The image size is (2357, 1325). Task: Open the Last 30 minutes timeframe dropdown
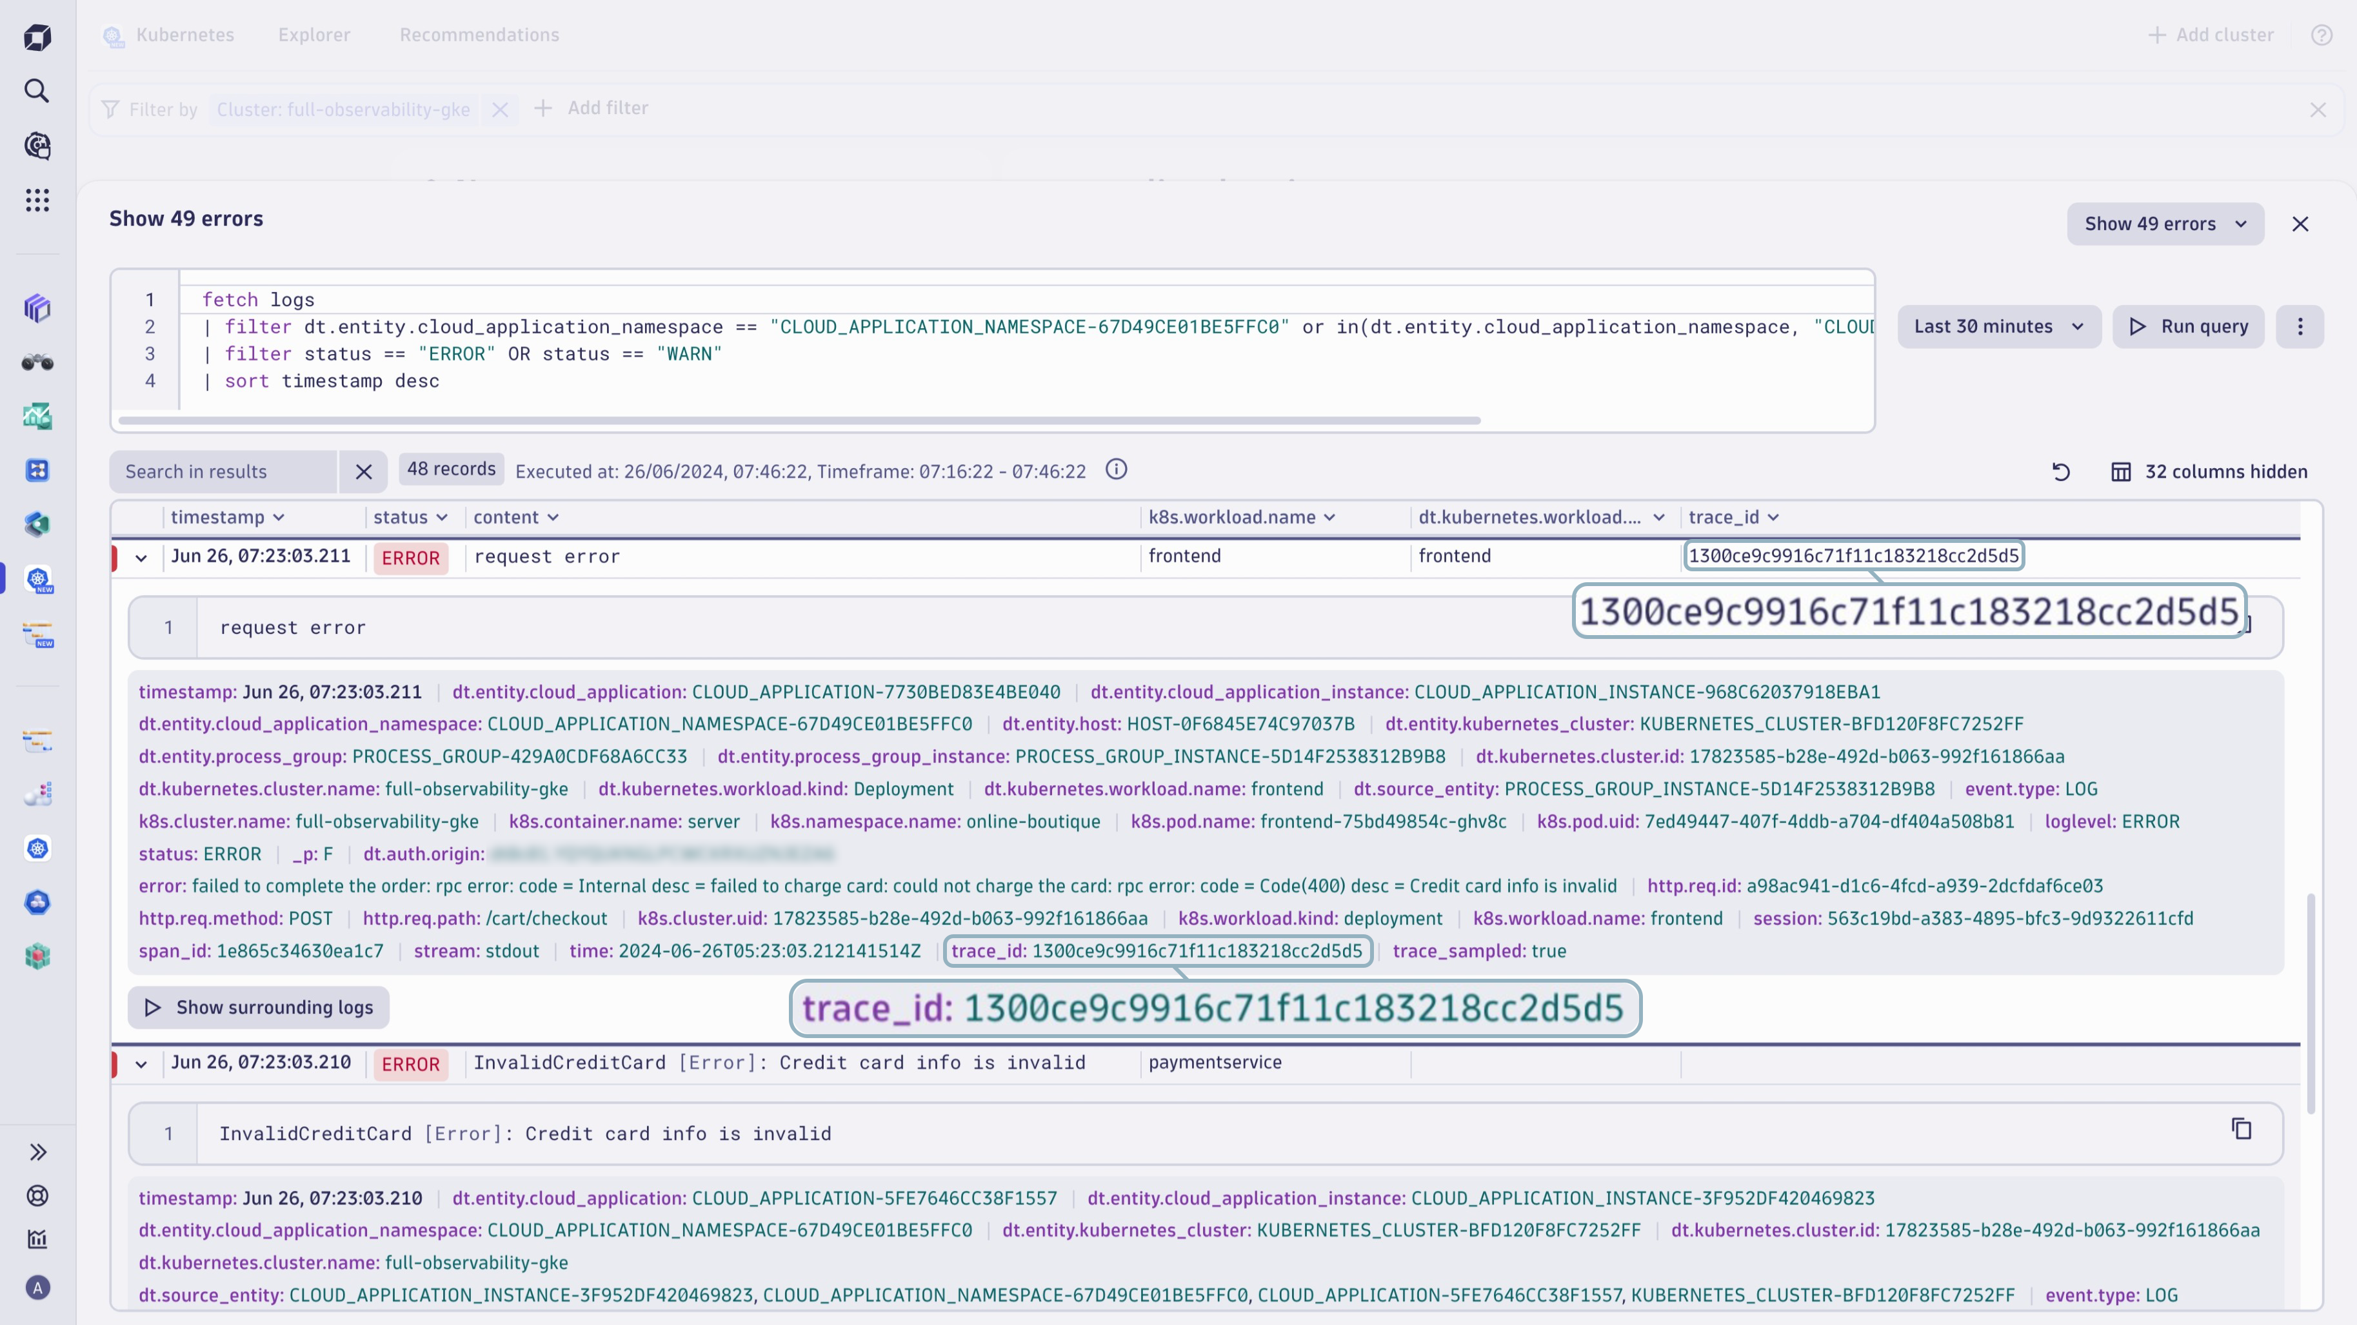[x=1999, y=326]
